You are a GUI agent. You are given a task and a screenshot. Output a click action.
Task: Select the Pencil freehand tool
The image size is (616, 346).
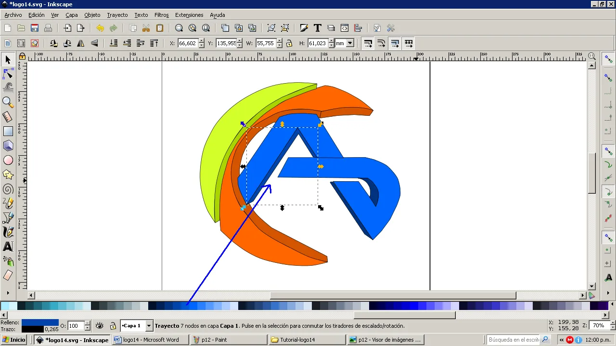coord(8,203)
